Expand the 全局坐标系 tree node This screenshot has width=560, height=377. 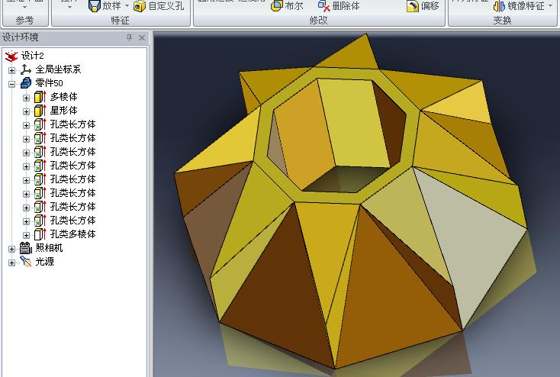click(12, 69)
